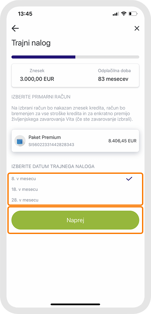Tap the battery indicator icon
Screen dimensions: 151x314
tap(133, 14)
